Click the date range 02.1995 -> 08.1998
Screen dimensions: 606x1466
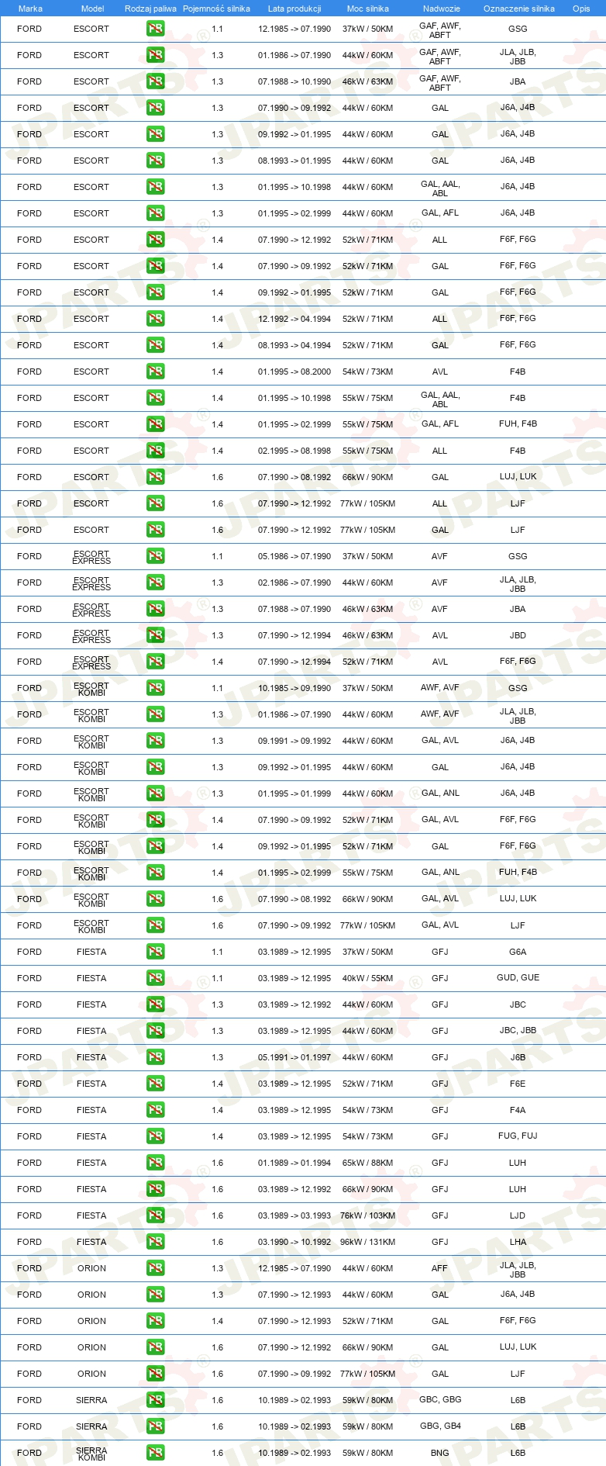[294, 451]
